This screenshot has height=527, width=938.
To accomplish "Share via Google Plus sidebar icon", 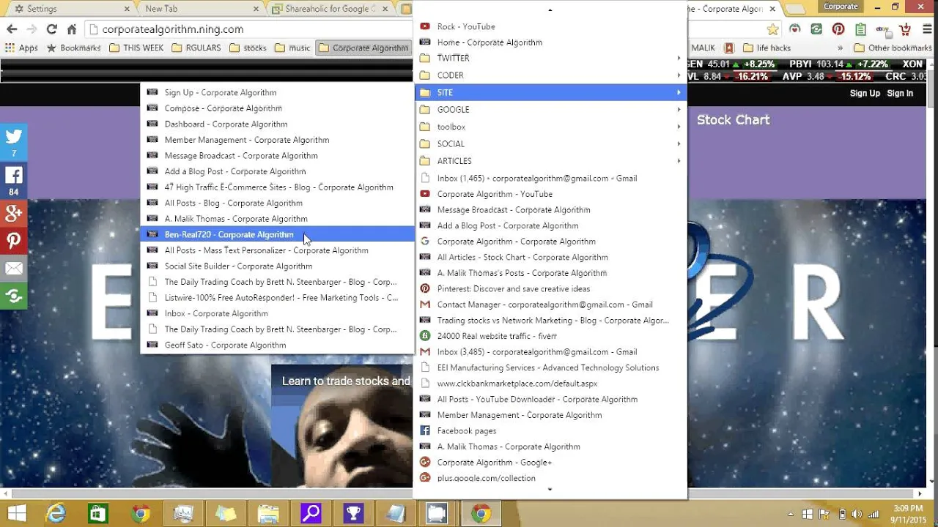I will point(14,213).
